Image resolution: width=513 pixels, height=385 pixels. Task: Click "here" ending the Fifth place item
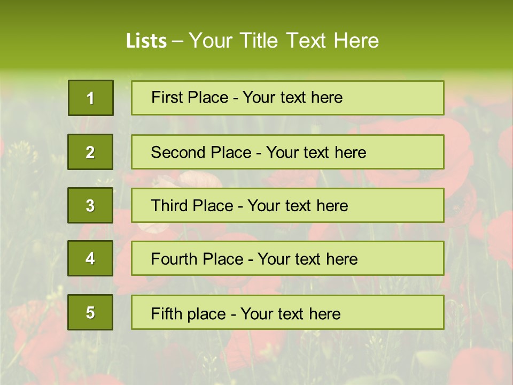324,313
